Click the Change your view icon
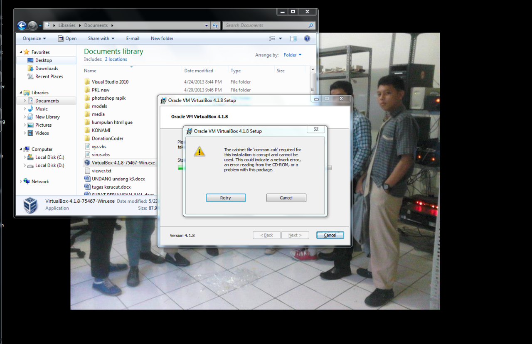The height and width of the screenshot is (344, 532). (x=272, y=38)
